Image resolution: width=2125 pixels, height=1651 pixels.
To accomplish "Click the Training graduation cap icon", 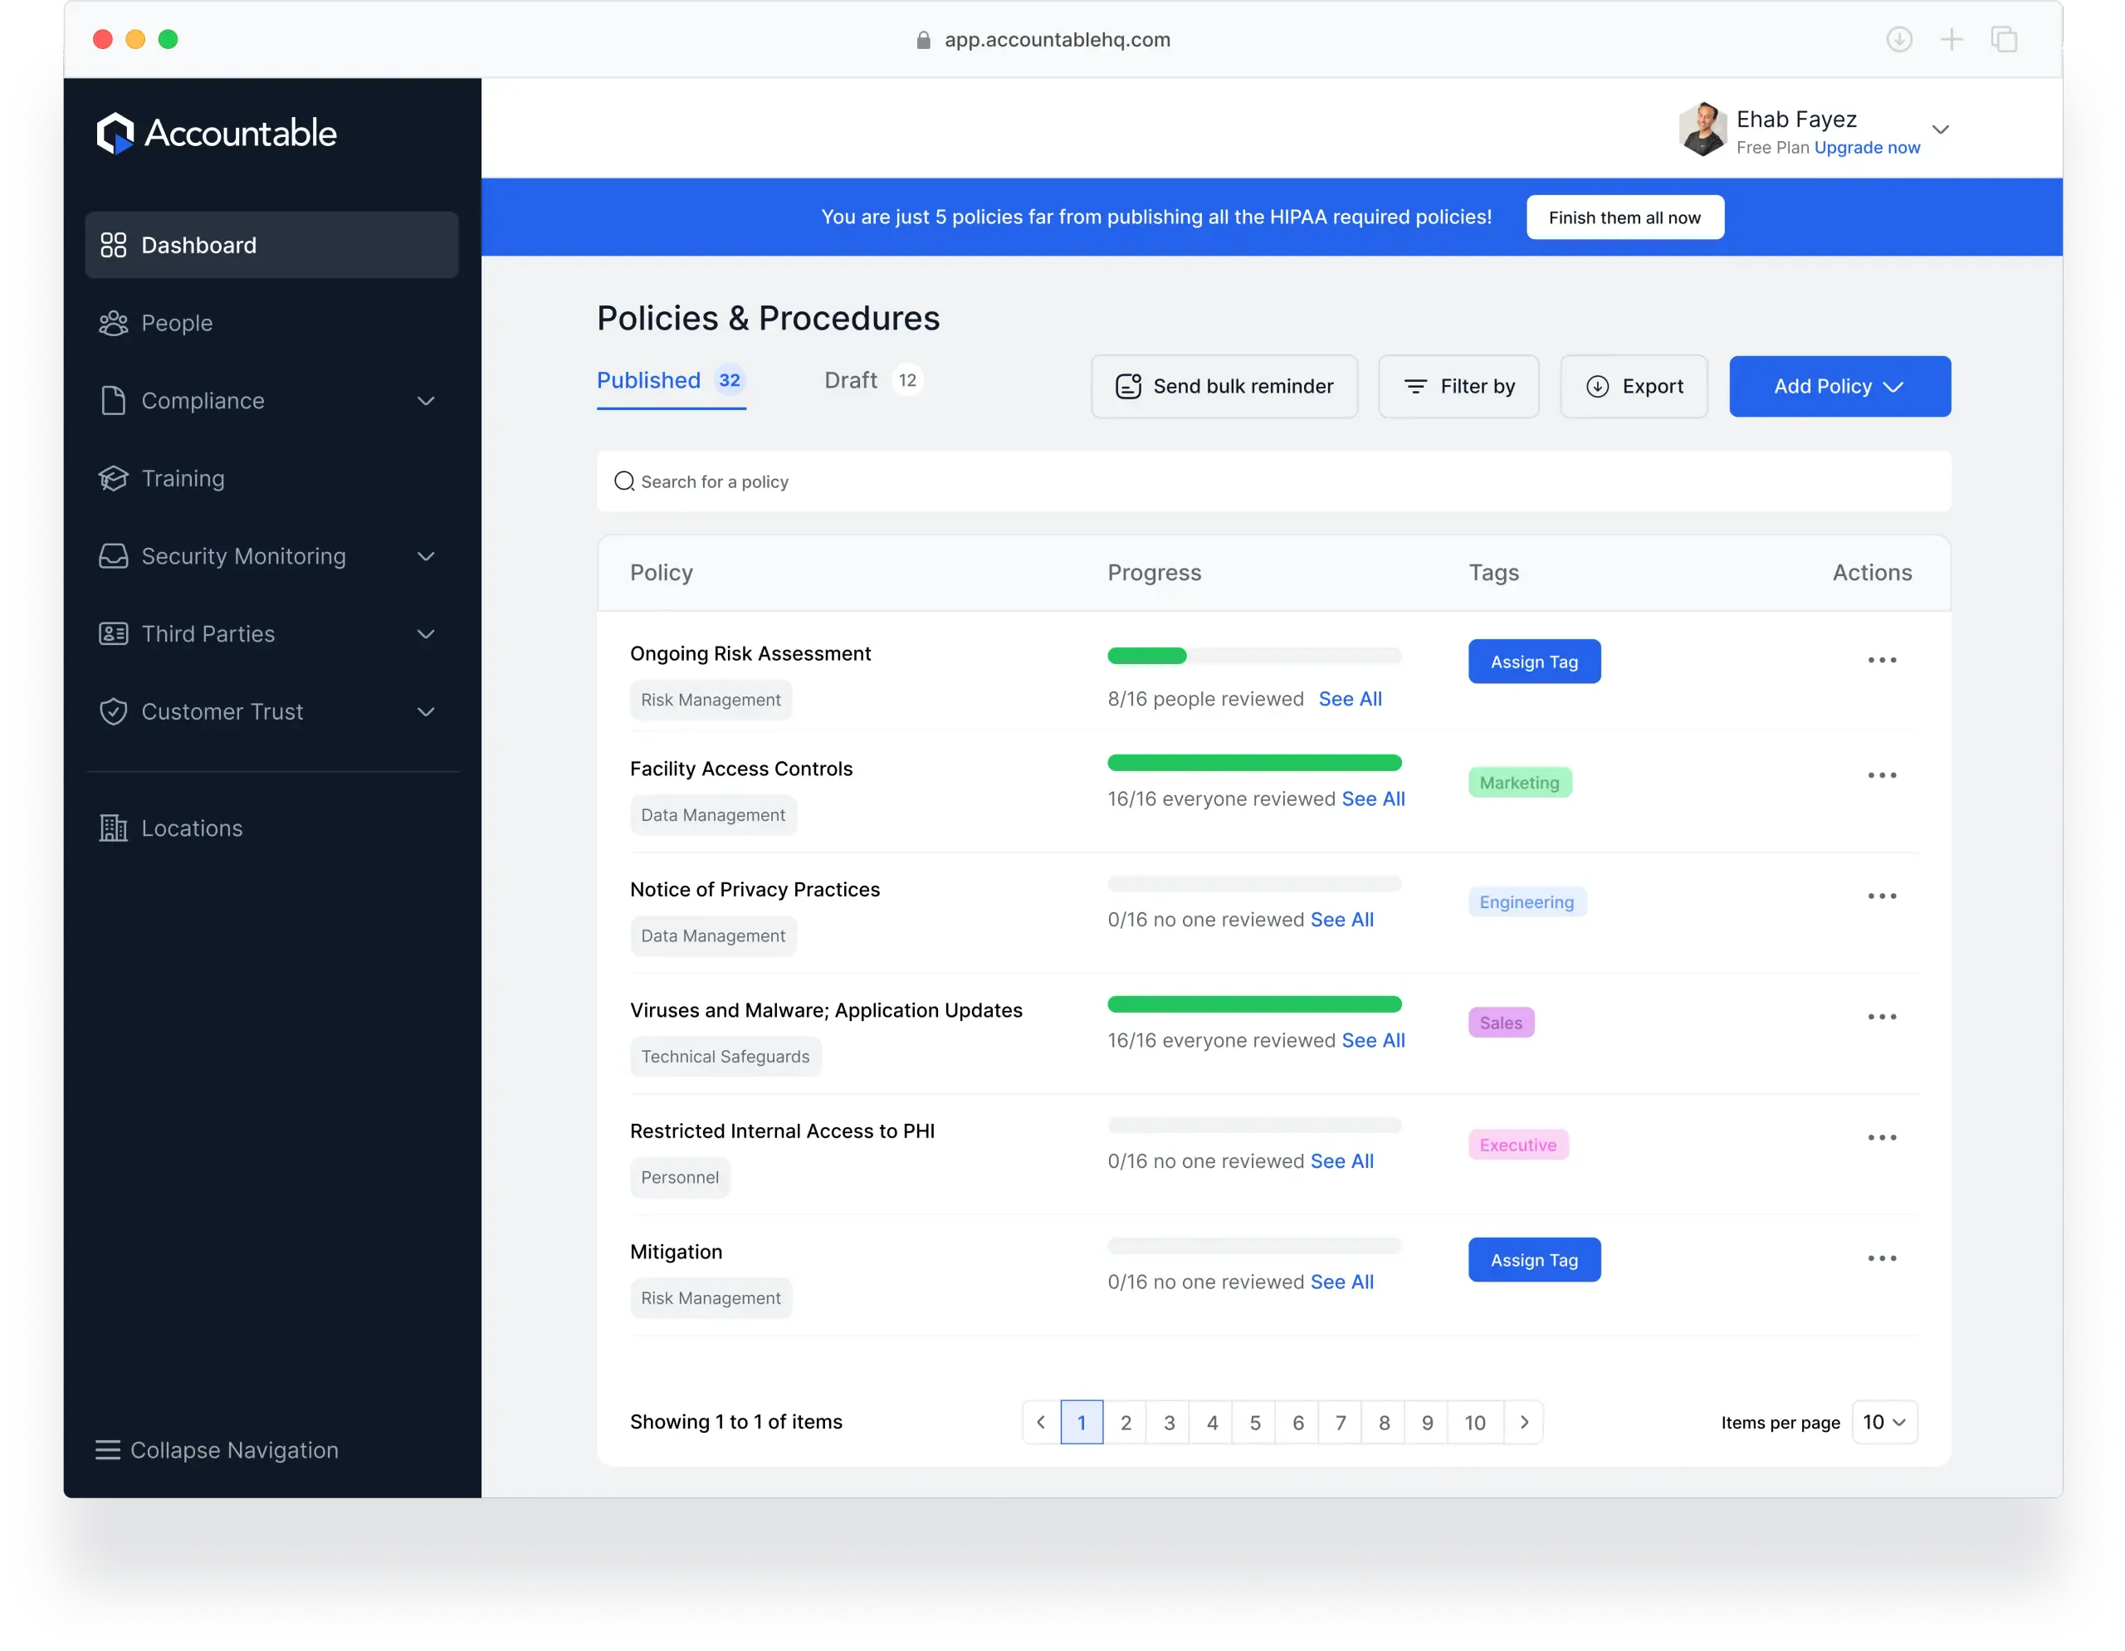I will pyautogui.click(x=113, y=479).
